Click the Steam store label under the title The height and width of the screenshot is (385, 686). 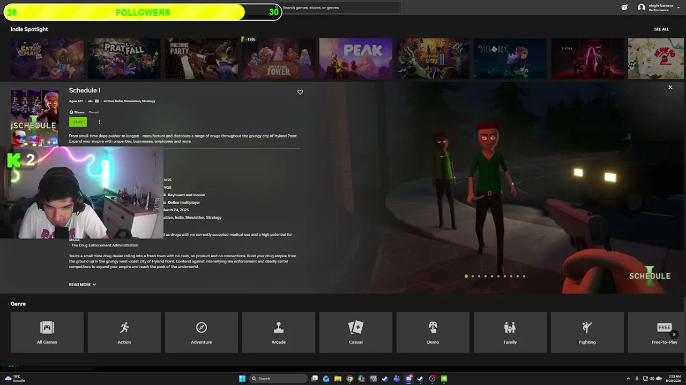(77, 112)
